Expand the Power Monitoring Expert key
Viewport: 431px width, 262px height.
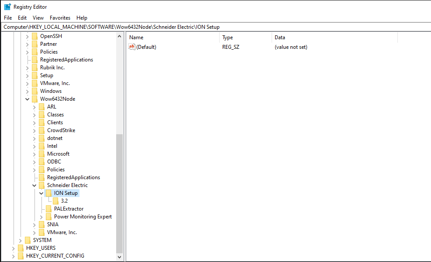(x=41, y=217)
